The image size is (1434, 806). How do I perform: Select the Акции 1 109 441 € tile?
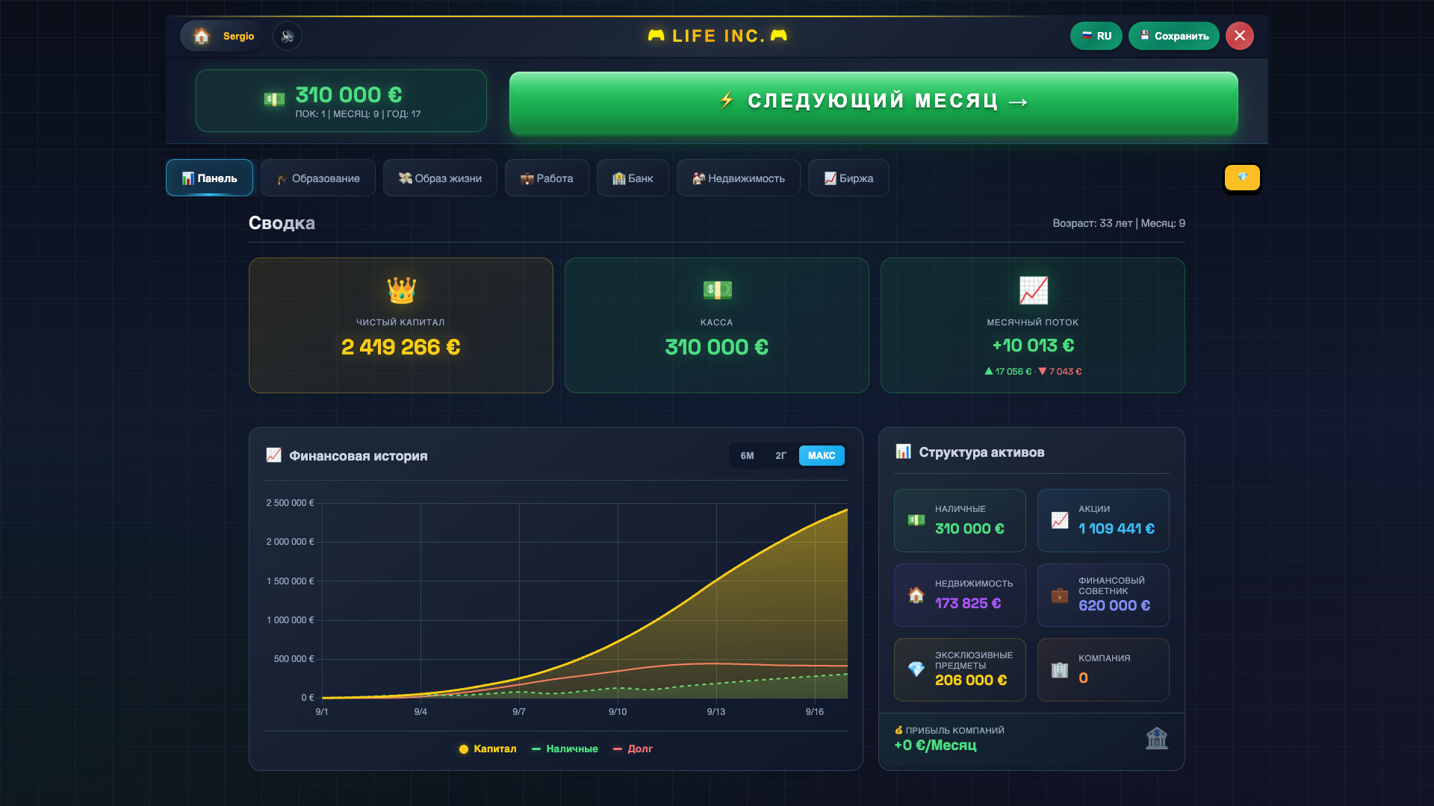point(1103,520)
